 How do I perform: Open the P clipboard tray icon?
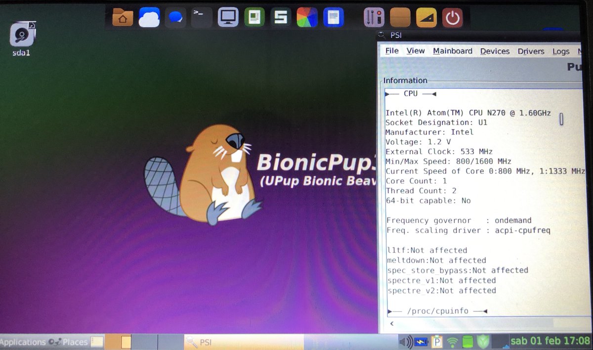[437, 342]
